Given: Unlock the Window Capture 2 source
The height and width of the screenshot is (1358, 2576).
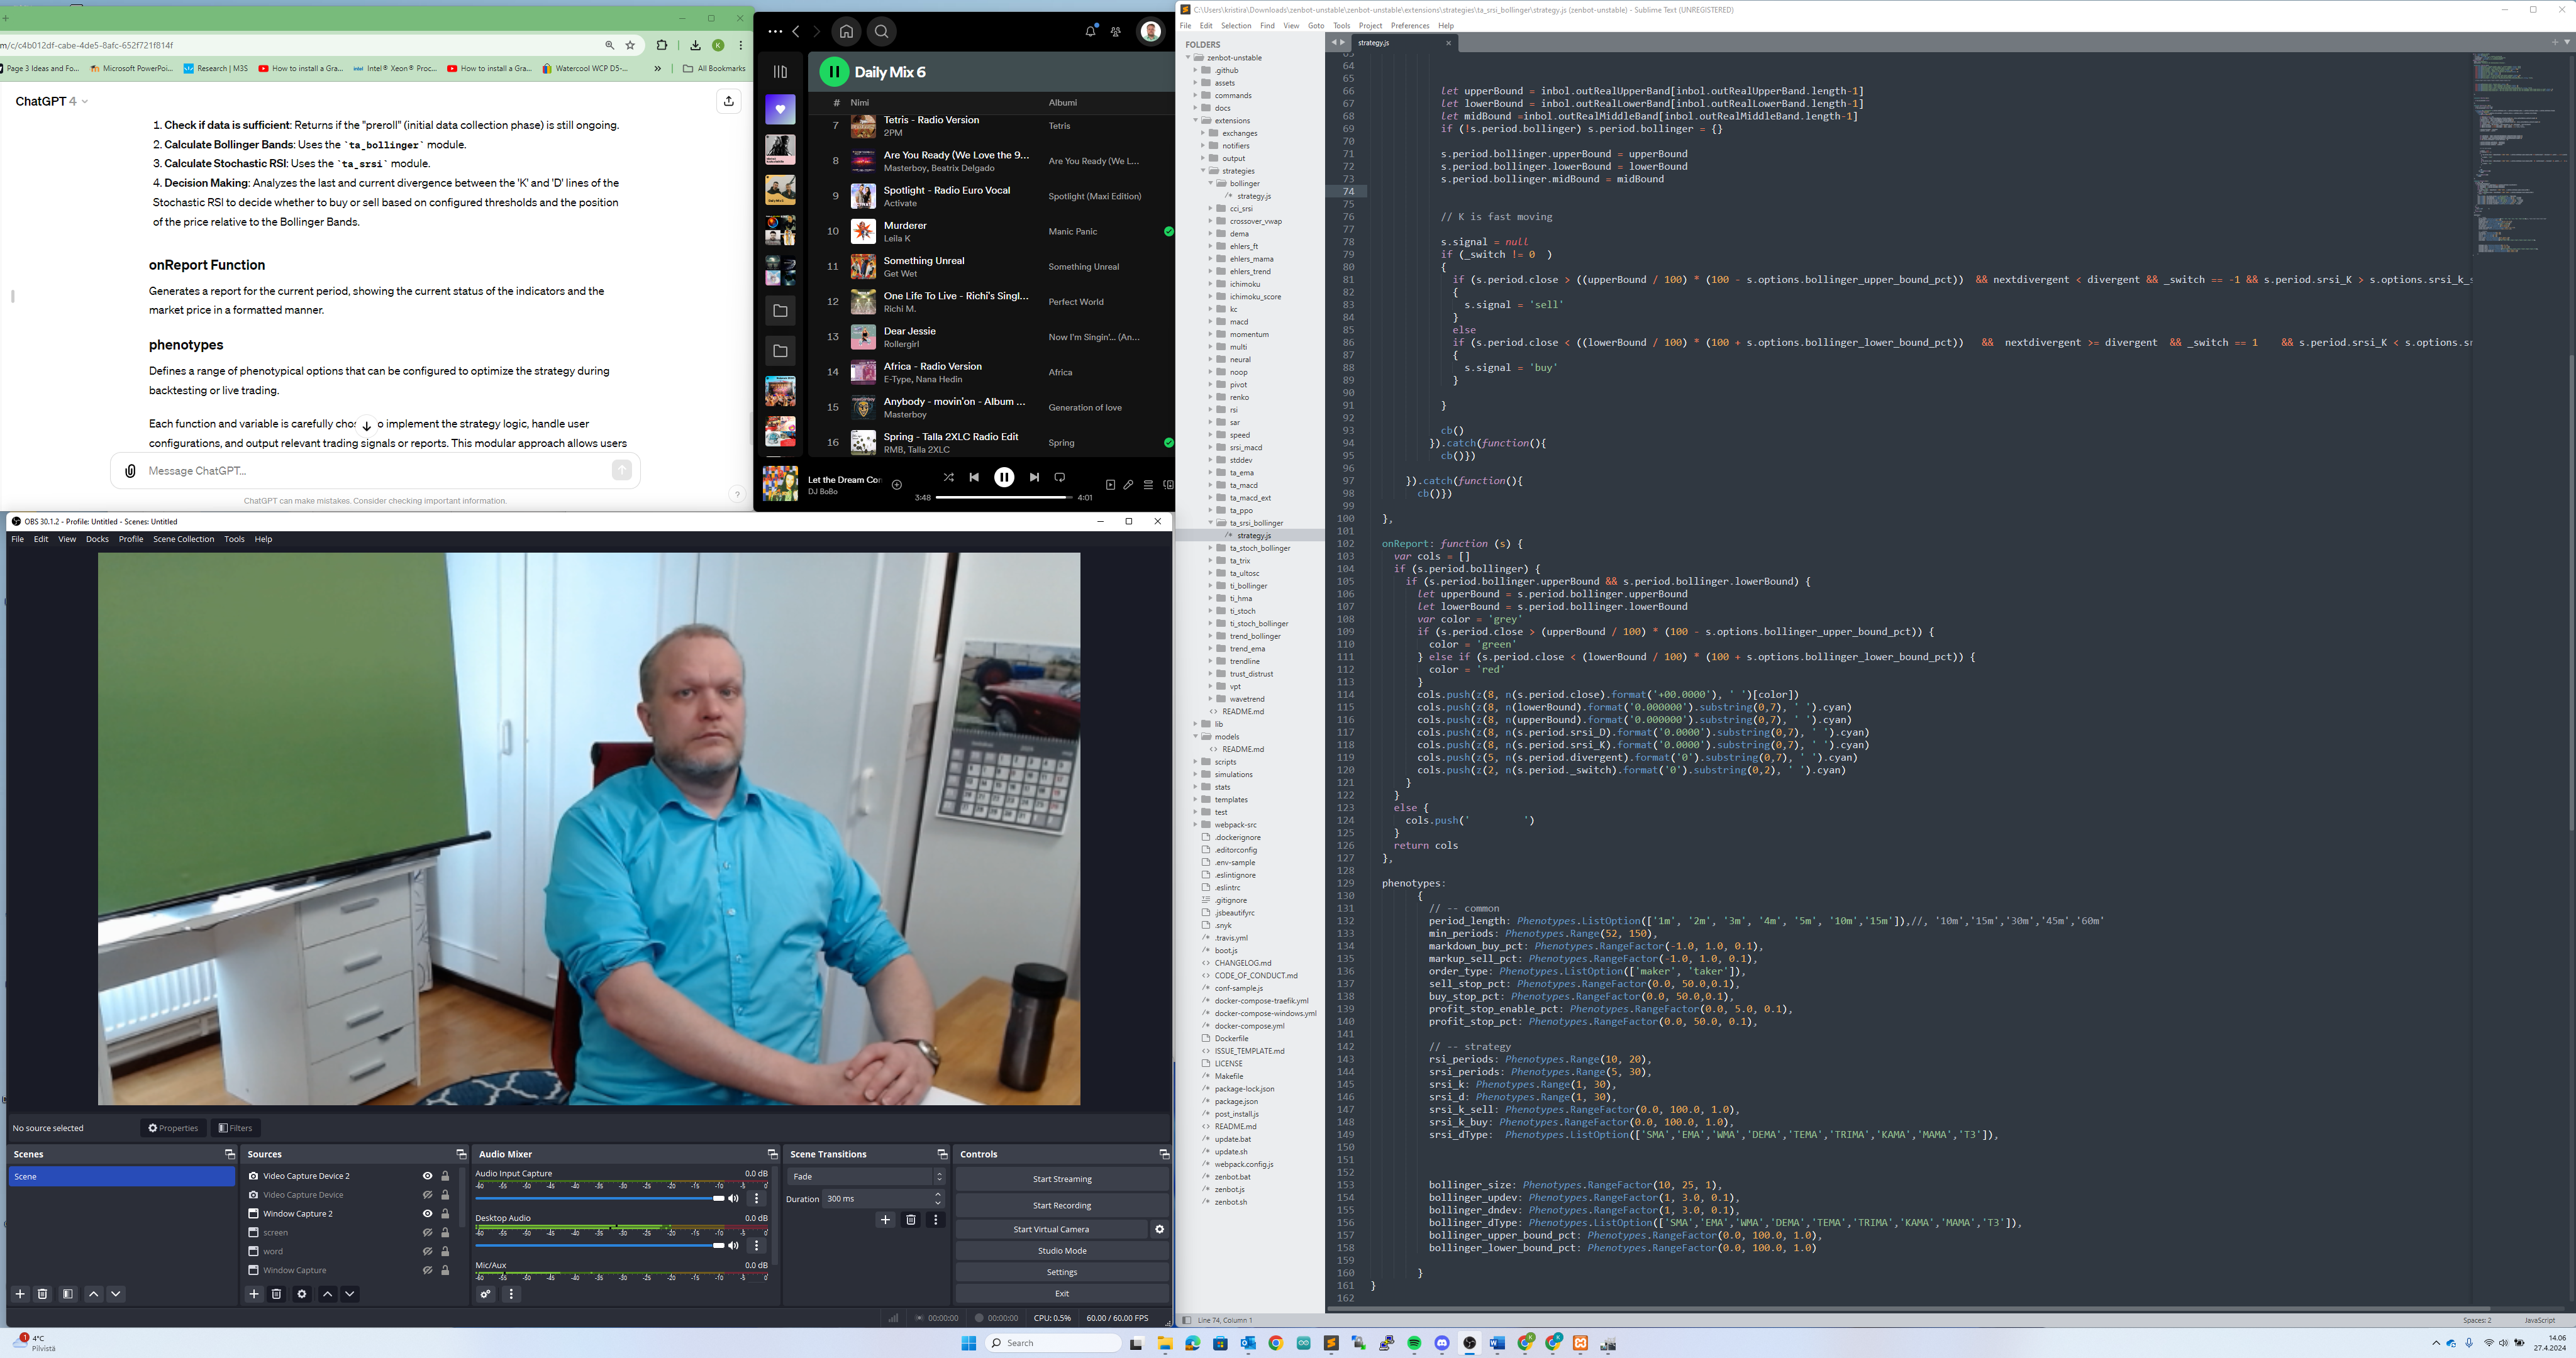Looking at the screenshot, I should tap(446, 1214).
